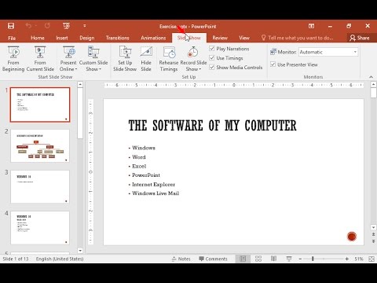Screen dimensions: 377x283
Task: Click the Windows bullet text
Action: [144, 148]
